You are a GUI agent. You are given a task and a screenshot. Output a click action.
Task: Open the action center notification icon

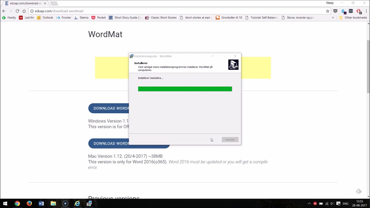[338, 204]
